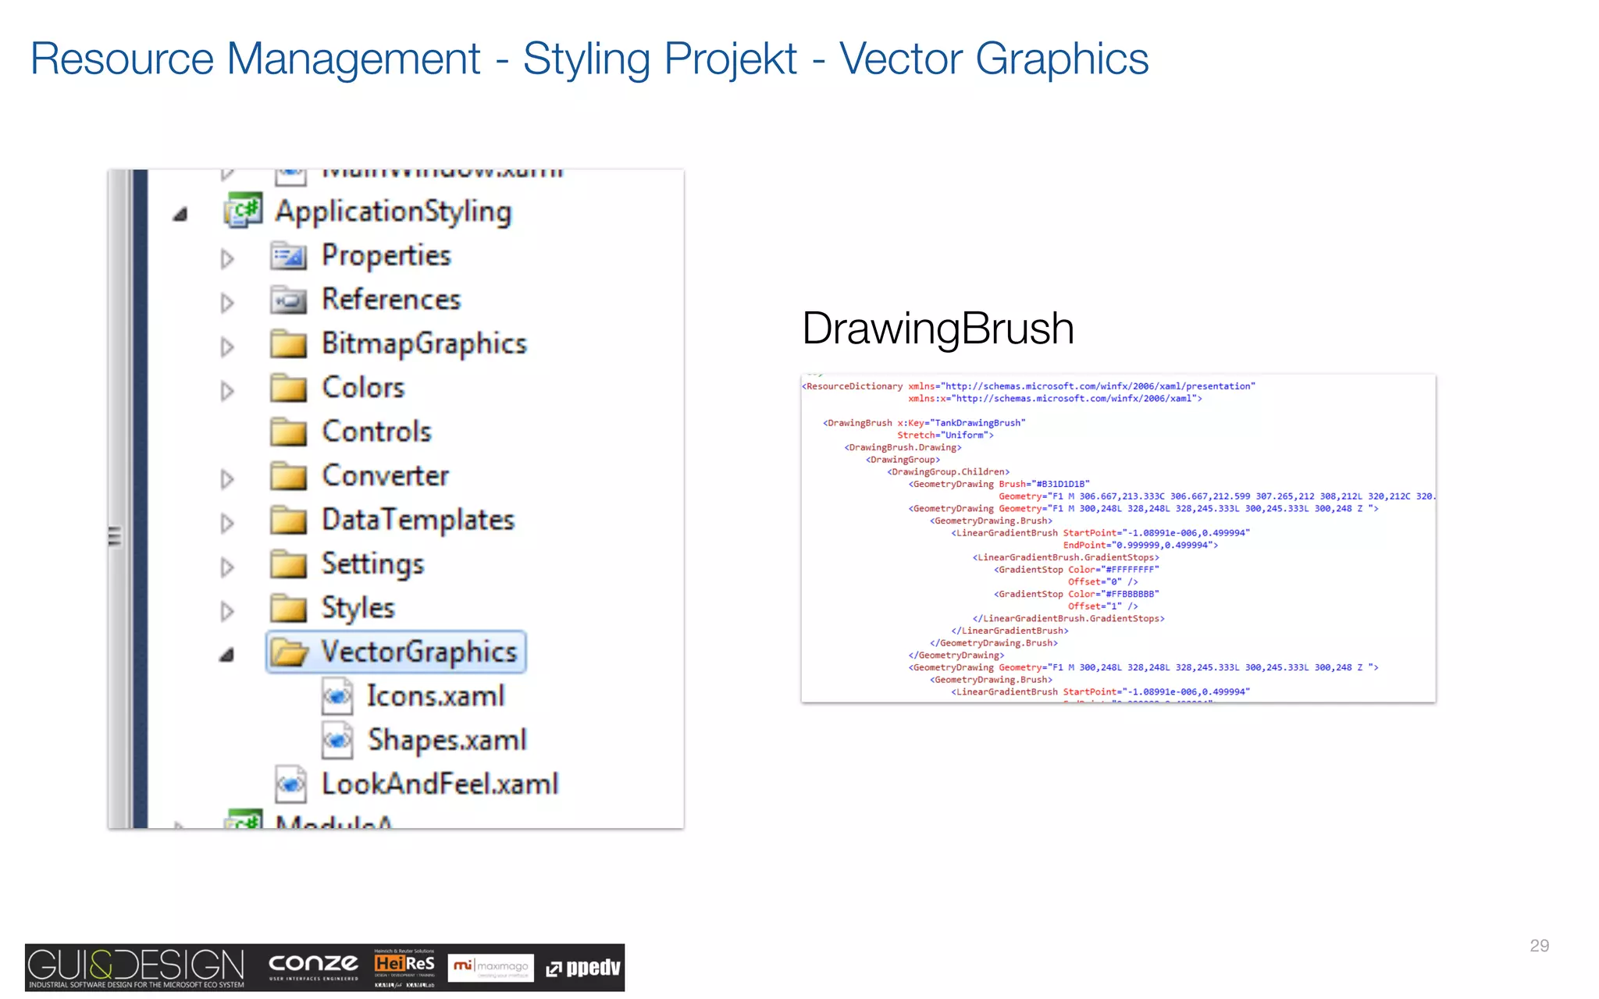Click the conze logo
The height and width of the screenshot is (999, 1599).
(314, 967)
